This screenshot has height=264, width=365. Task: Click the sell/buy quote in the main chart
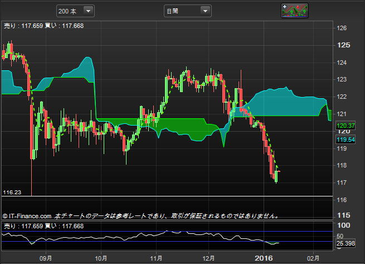pos(44,26)
